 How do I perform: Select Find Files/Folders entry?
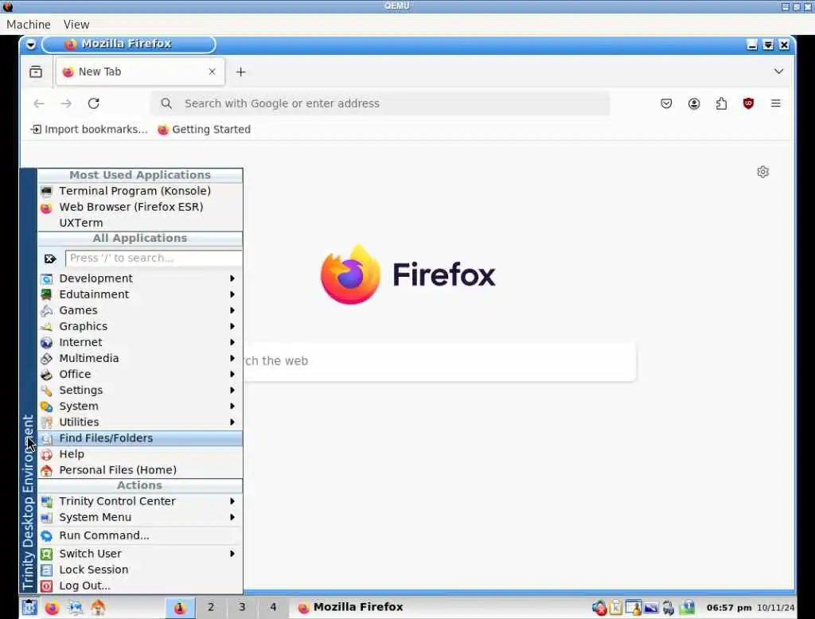click(x=140, y=438)
